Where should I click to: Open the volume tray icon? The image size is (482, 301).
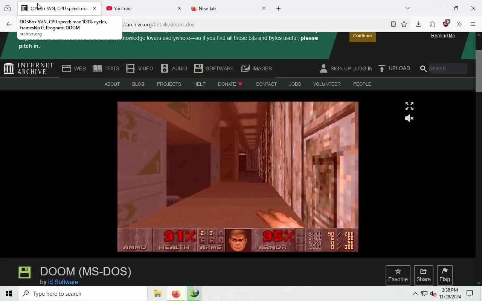(x=433, y=293)
